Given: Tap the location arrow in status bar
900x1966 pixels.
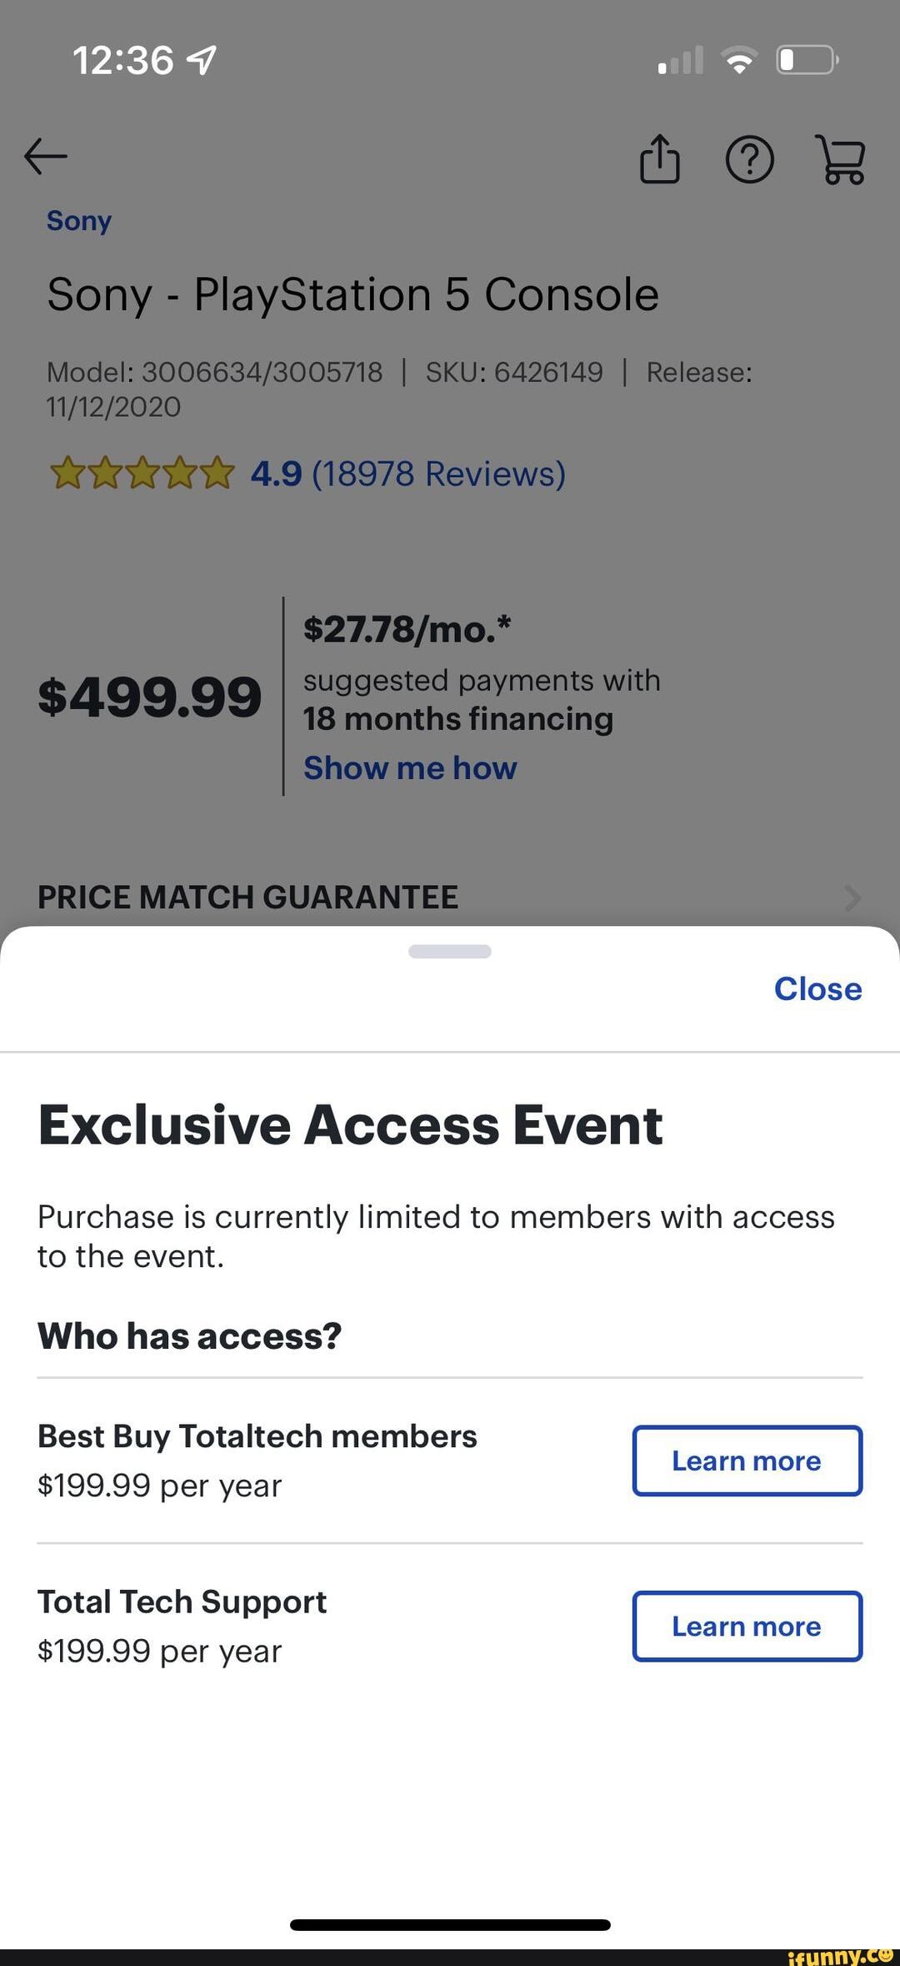Looking at the screenshot, I should pyautogui.click(x=202, y=60).
